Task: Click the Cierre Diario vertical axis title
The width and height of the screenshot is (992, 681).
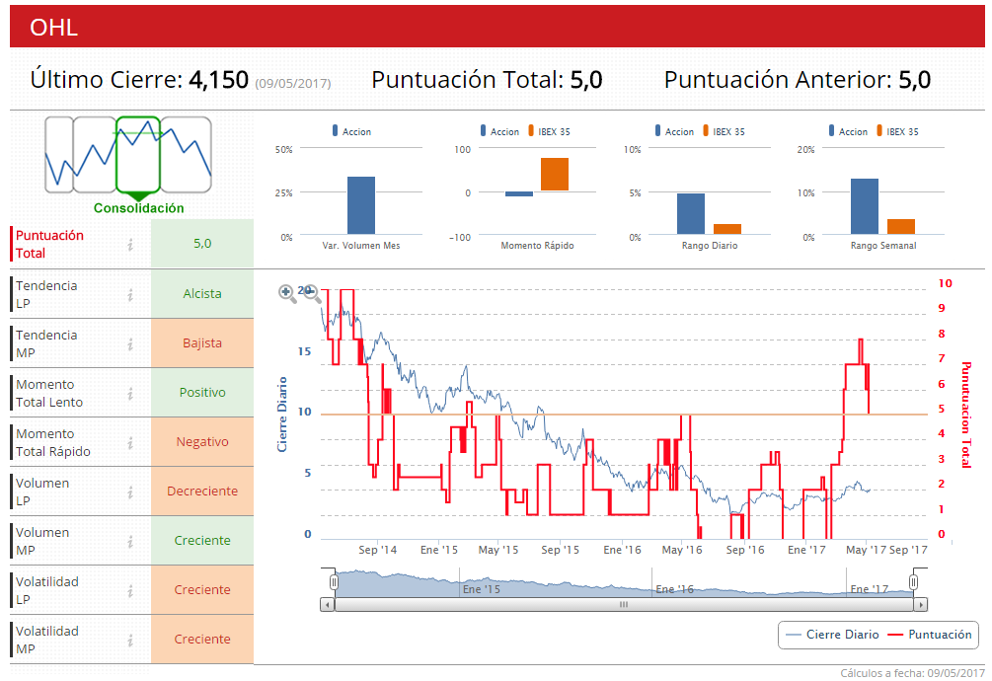Action: click(x=282, y=415)
